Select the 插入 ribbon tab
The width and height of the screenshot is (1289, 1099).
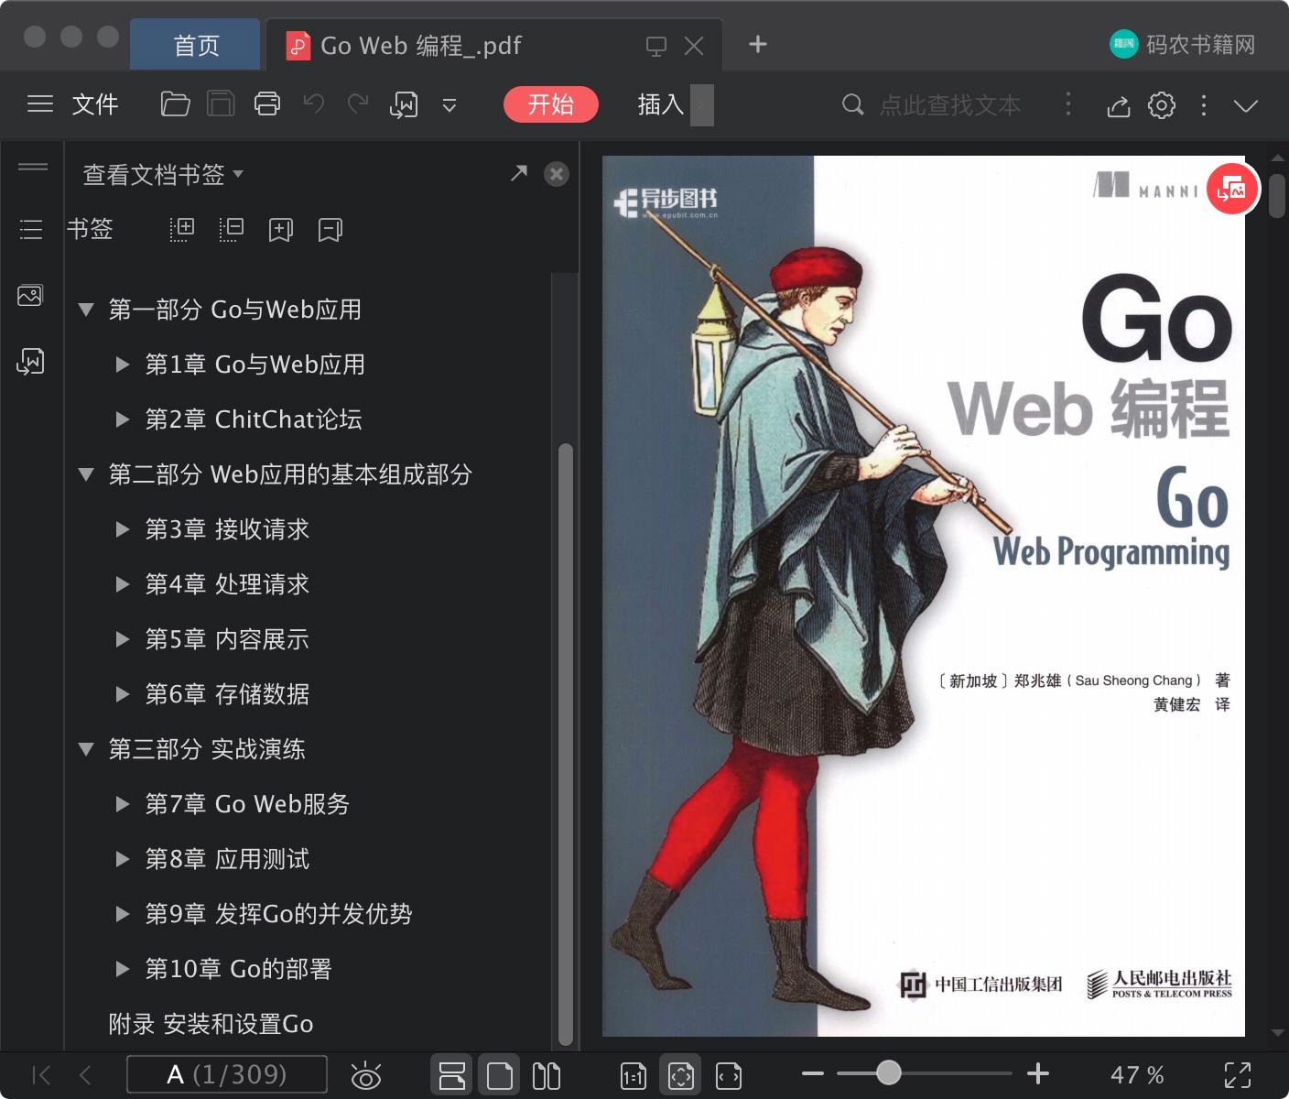[661, 104]
